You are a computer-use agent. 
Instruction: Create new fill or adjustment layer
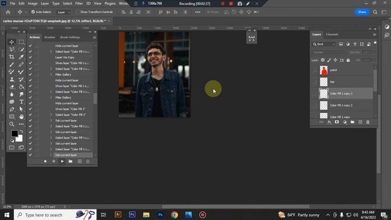(x=345, y=122)
